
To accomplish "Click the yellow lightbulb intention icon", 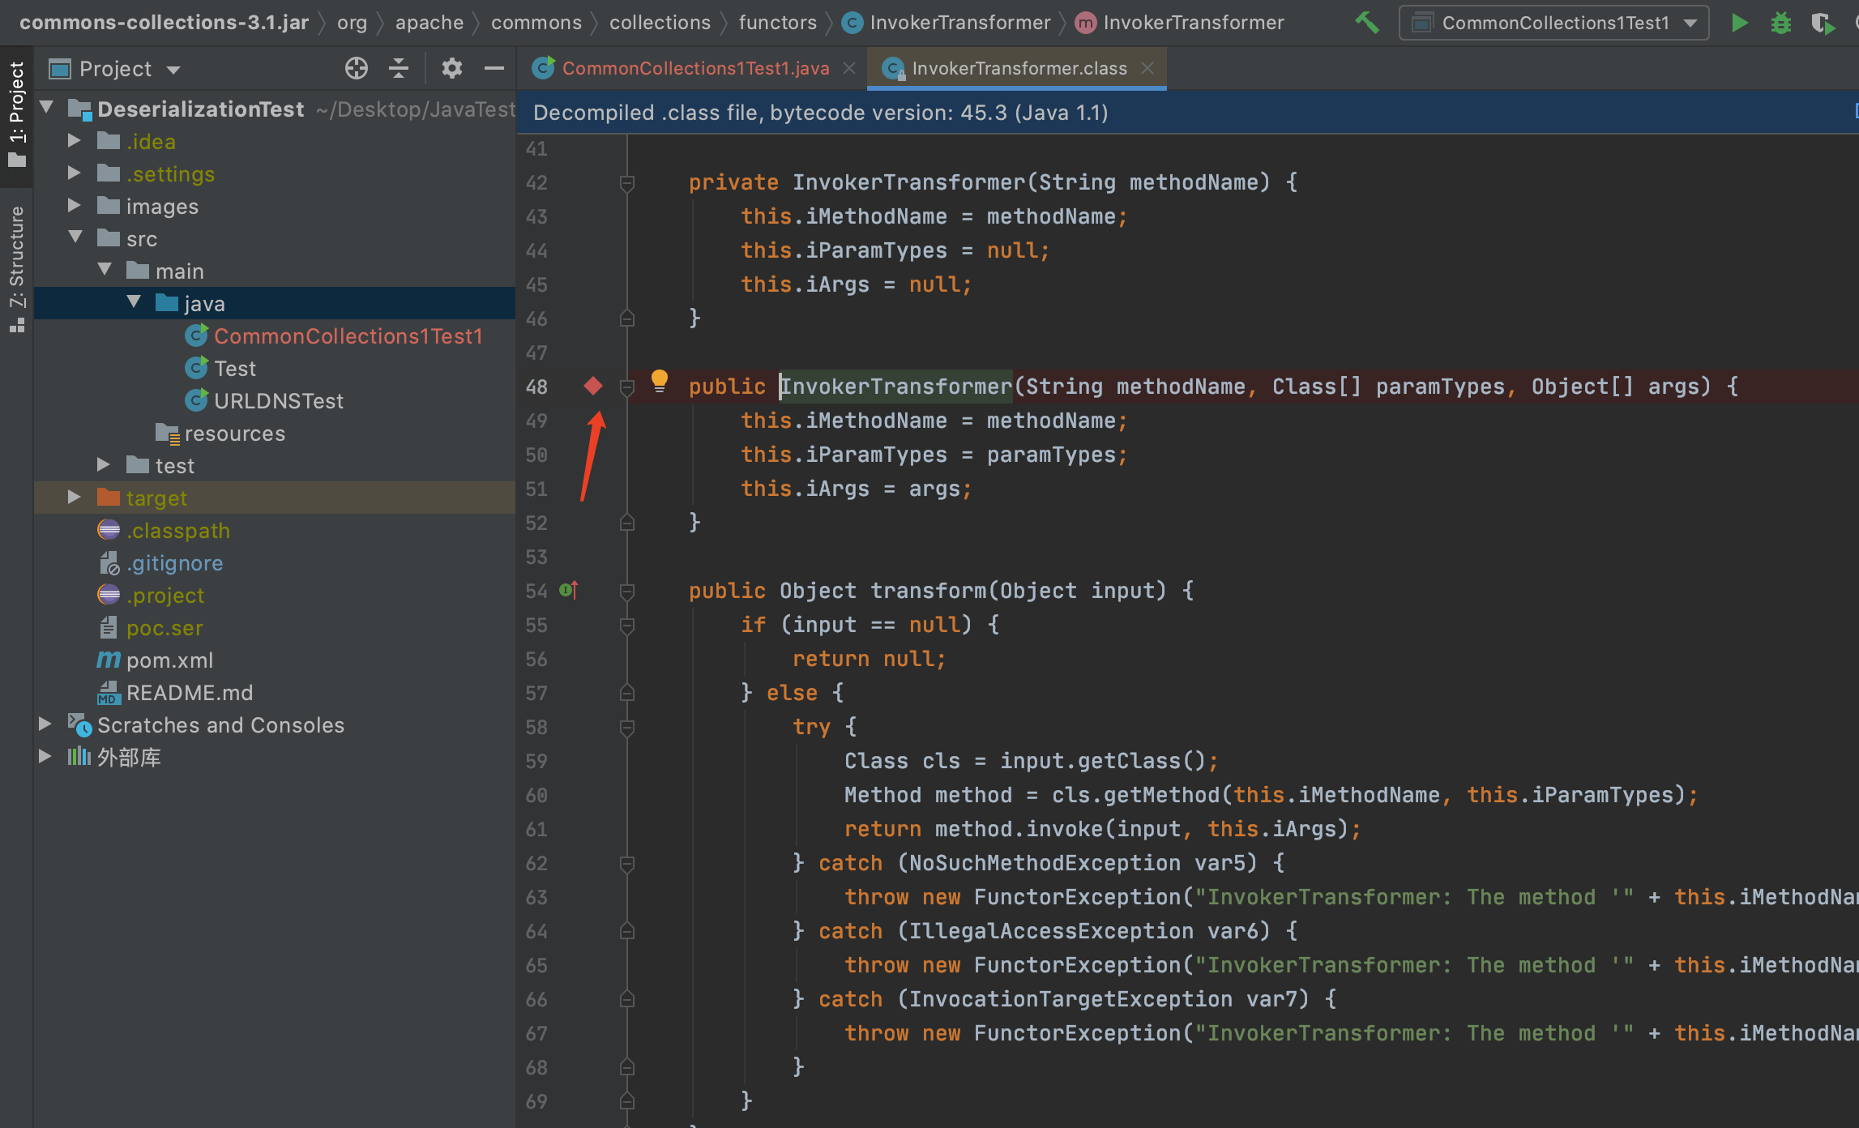I will [x=659, y=380].
